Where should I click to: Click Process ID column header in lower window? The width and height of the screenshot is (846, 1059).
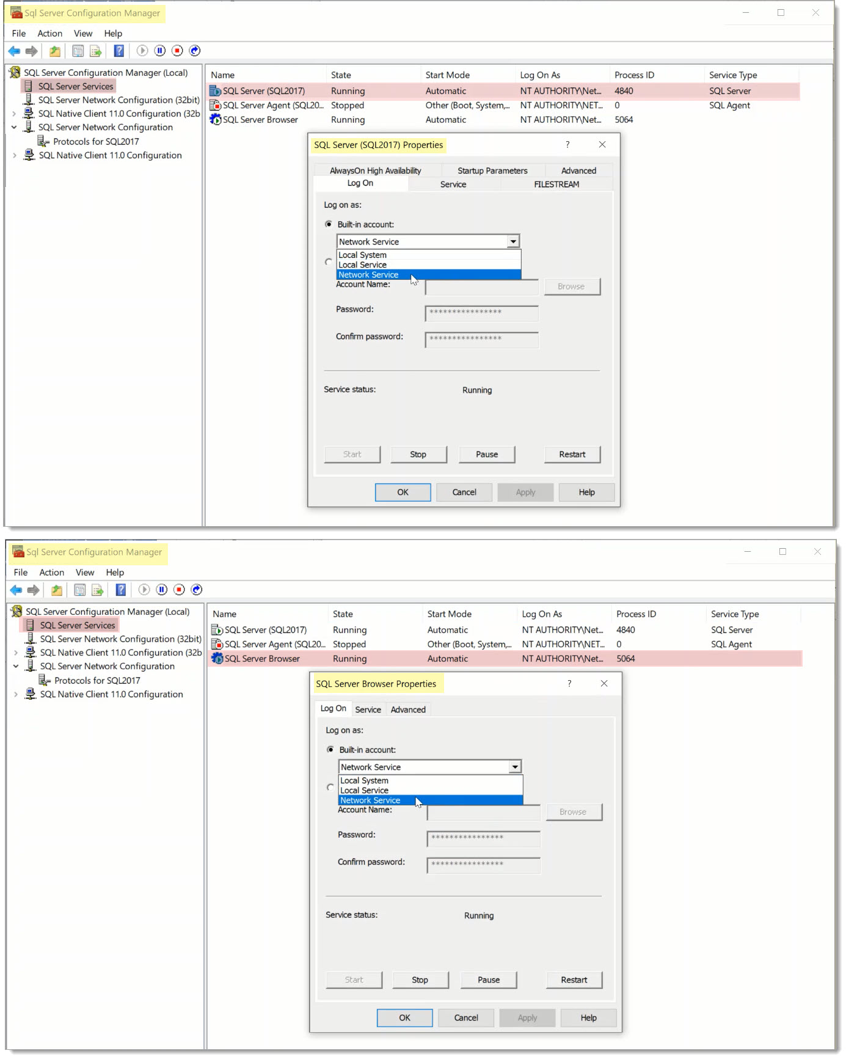coord(636,614)
